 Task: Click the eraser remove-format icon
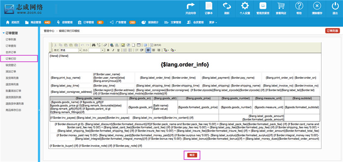coord(105,45)
